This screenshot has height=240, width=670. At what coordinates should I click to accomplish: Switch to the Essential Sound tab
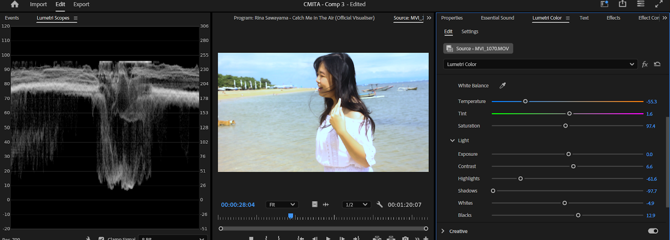coord(497,18)
